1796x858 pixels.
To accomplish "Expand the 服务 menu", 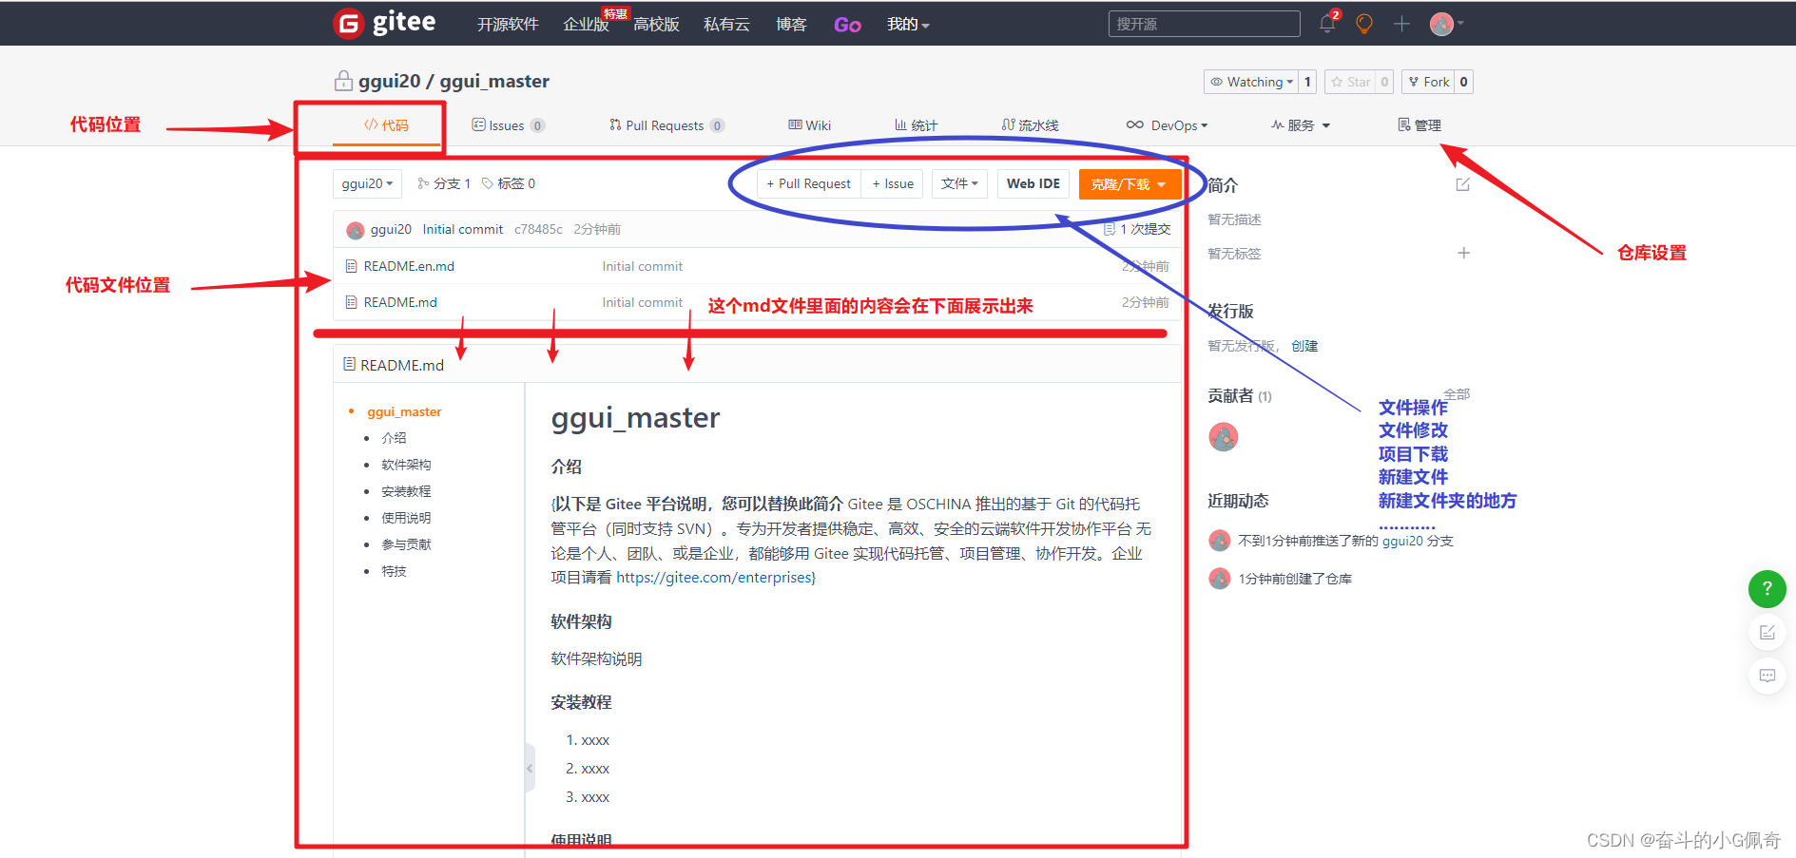I will (x=1301, y=125).
